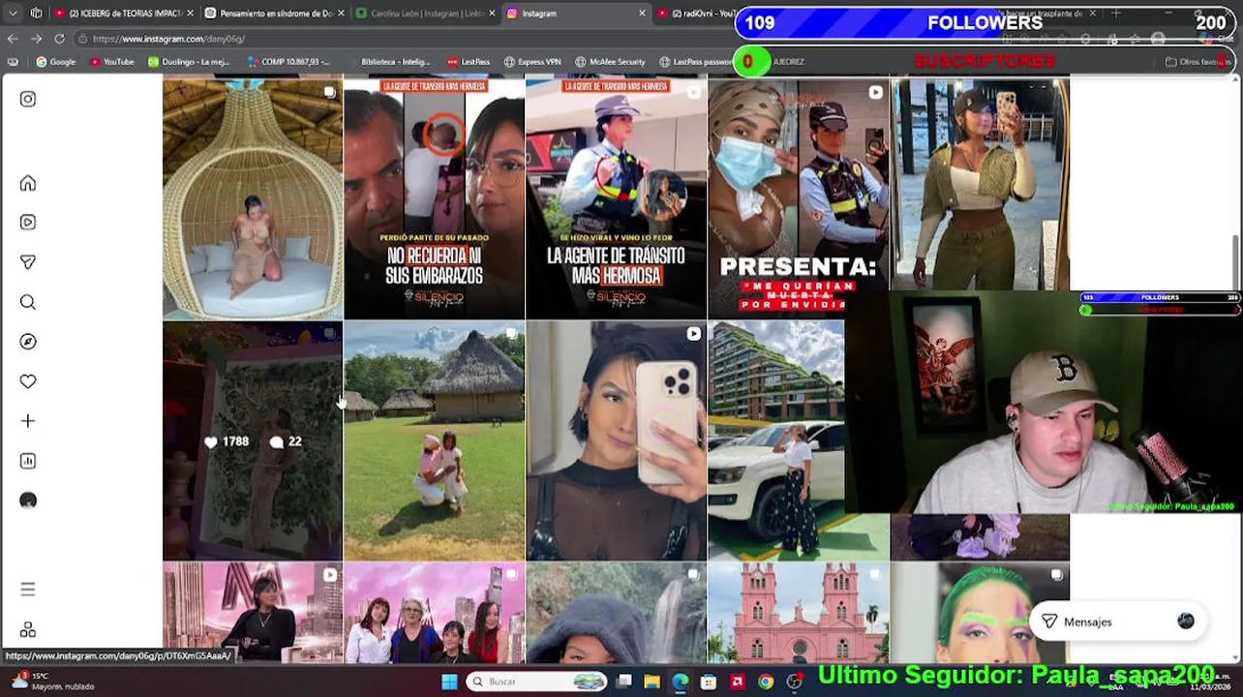Open pink TV studio interview post
Screen dimensions: 1243x697
pyautogui.click(x=253, y=614)
